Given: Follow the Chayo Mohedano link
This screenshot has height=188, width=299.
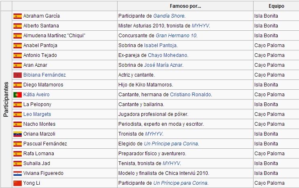Looking at the screenshot, I should 168,55.
